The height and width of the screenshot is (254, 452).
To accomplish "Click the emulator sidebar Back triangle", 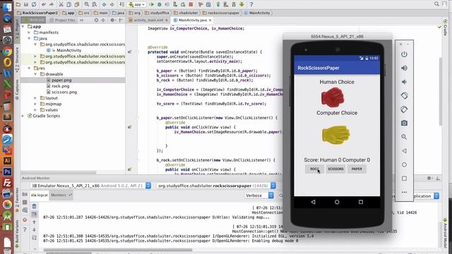I will (404, 150).
